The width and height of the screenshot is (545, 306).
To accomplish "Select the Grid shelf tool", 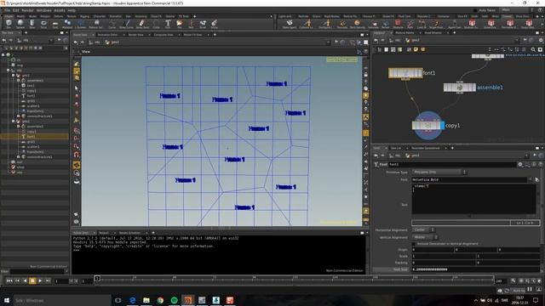I will (x=55, y=24).
